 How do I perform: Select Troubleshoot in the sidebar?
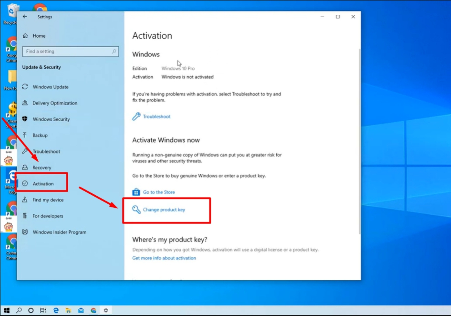coord(46,152)
